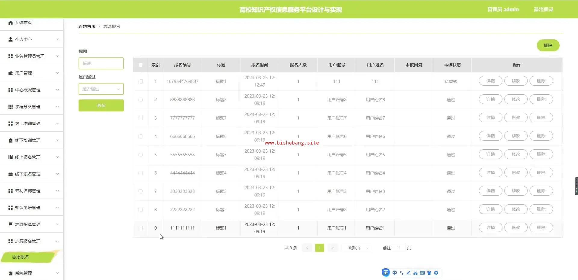Open the gear settings icon in IME bar
578x280 pixels.
(x=436, y=273)
